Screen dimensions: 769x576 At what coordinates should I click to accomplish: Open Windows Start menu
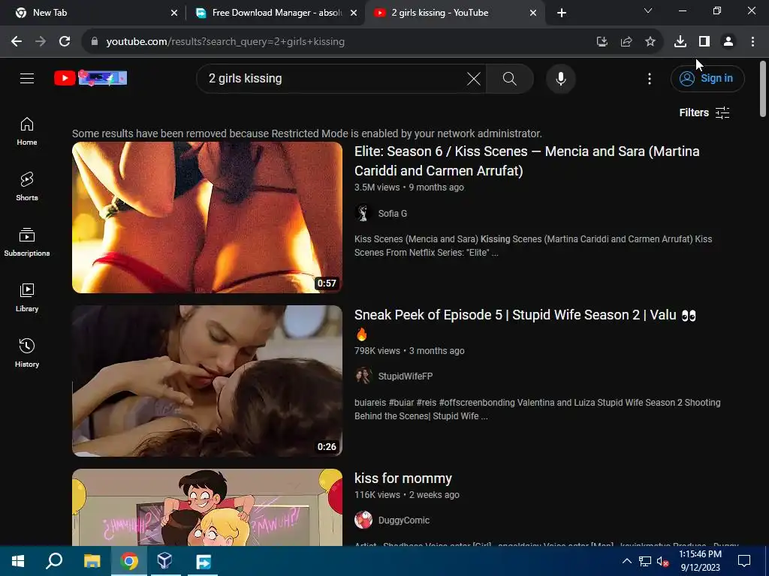[18, 561]
